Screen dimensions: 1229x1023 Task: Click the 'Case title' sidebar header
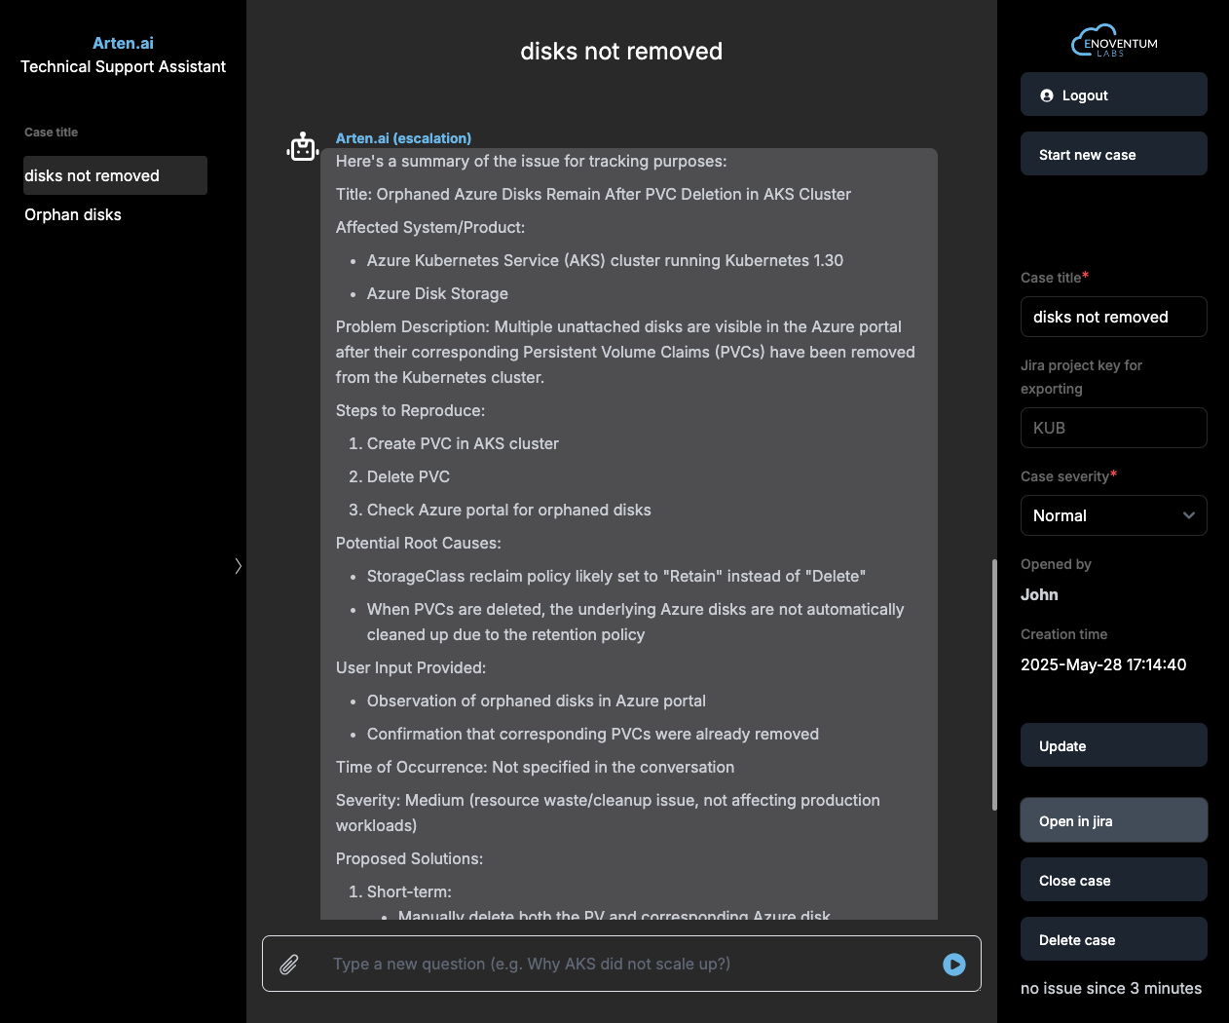[x=51, y=133]
